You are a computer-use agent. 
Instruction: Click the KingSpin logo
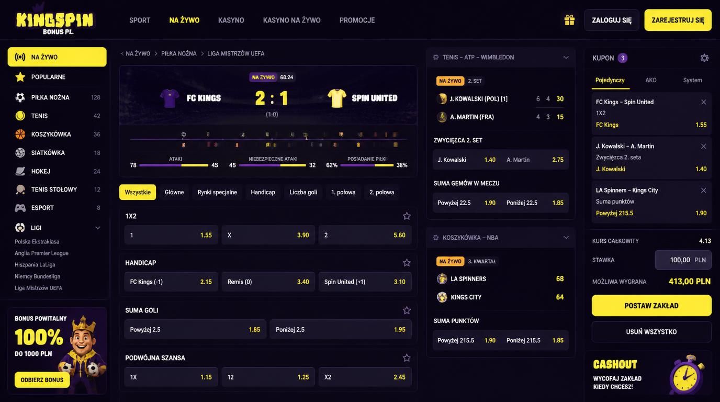click(54, 21)
